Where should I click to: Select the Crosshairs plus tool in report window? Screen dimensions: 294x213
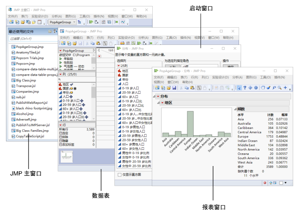(x=285, y=88)
